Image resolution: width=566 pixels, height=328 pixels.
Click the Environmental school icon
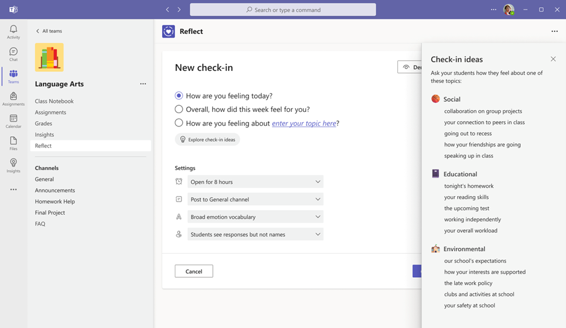click(436, 249)
